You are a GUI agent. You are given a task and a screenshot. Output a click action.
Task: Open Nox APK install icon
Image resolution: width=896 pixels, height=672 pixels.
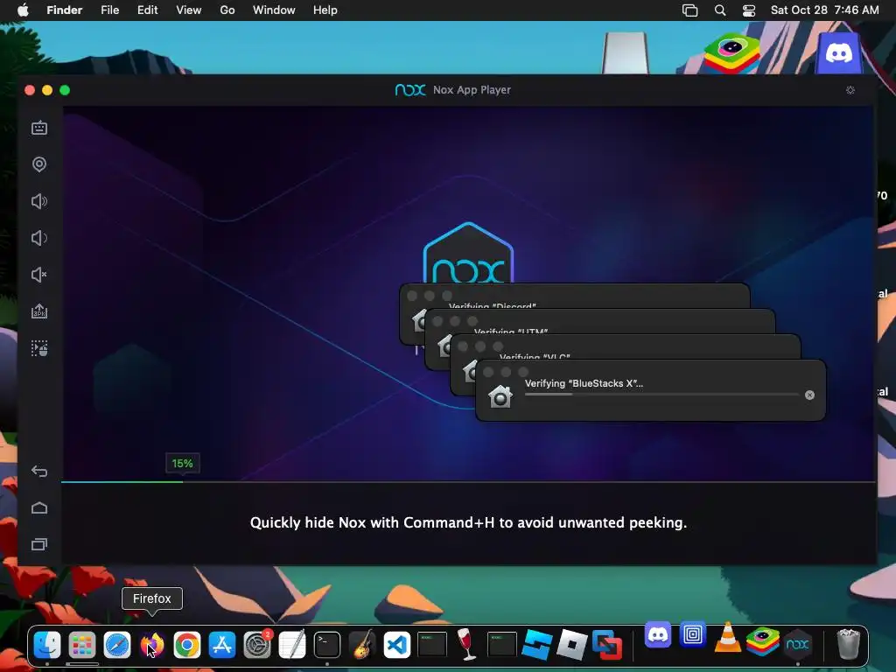pyautogui.click(x=39, y=311)
